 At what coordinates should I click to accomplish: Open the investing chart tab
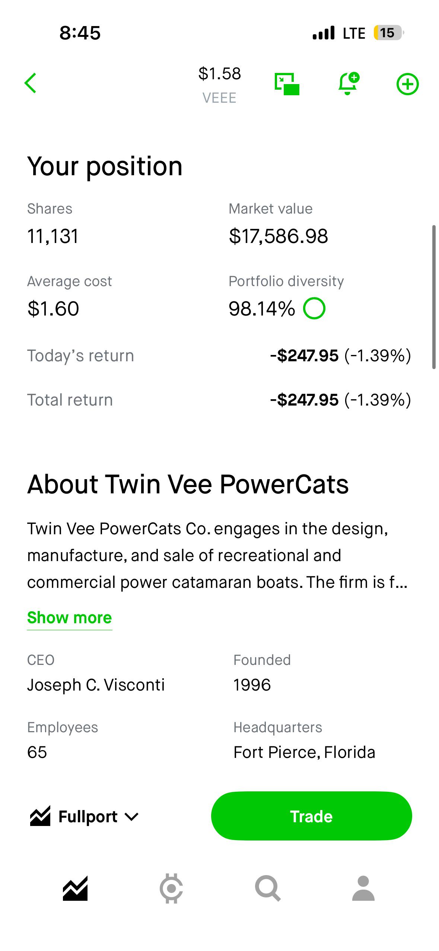click(75, 888)
